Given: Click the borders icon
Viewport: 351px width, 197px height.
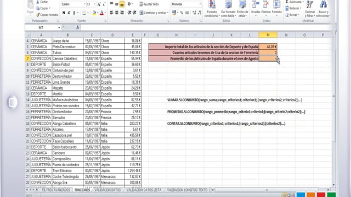Looking at the screenshot, I should click(84, 13).
